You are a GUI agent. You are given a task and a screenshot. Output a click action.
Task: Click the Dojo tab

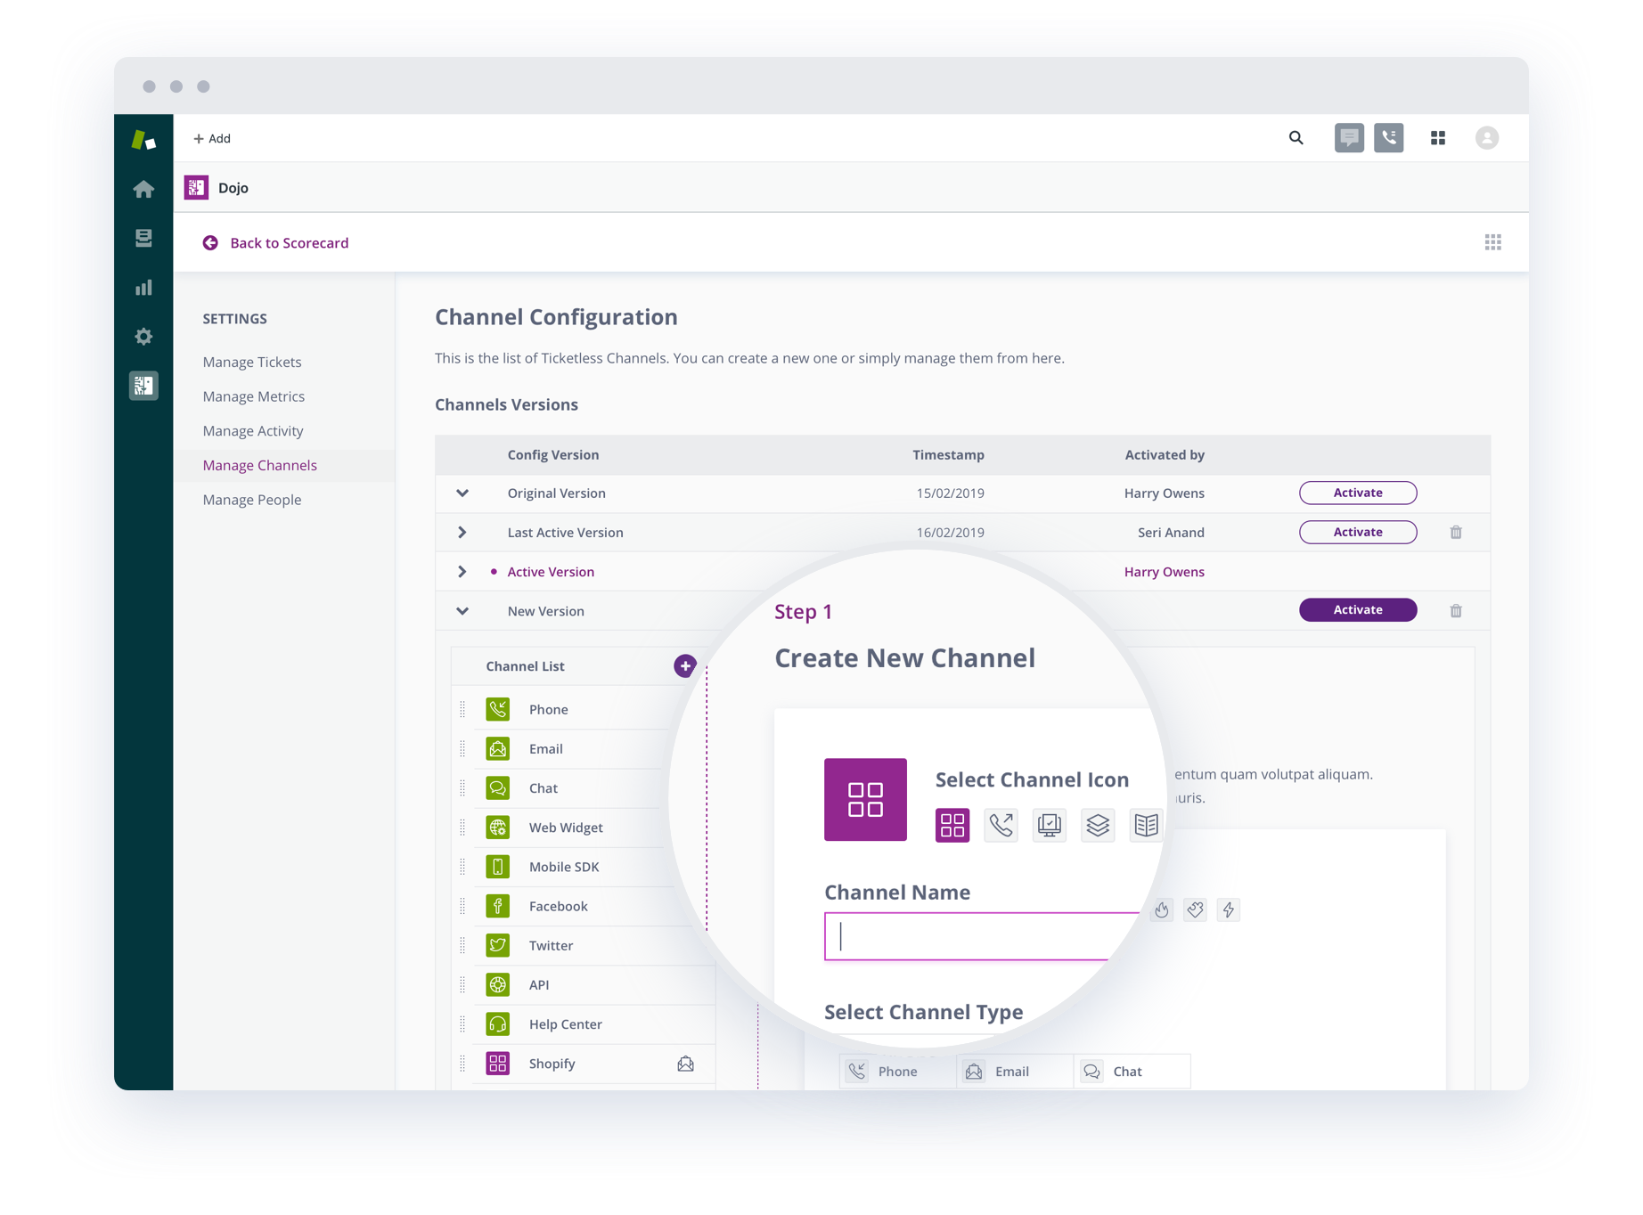217,187
